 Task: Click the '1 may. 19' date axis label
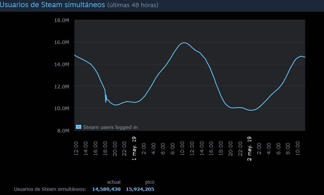coord(134,148)
